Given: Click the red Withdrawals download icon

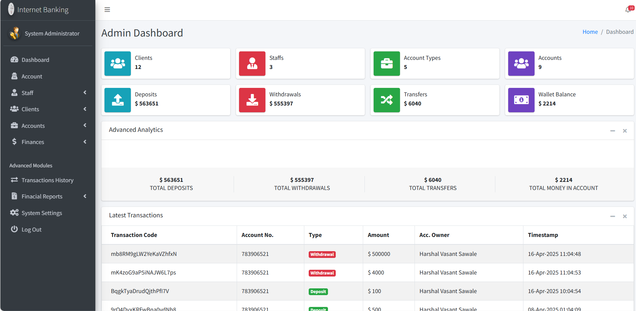Looking at the screenshot, I should pyautogui.click(x=252, y=100).
